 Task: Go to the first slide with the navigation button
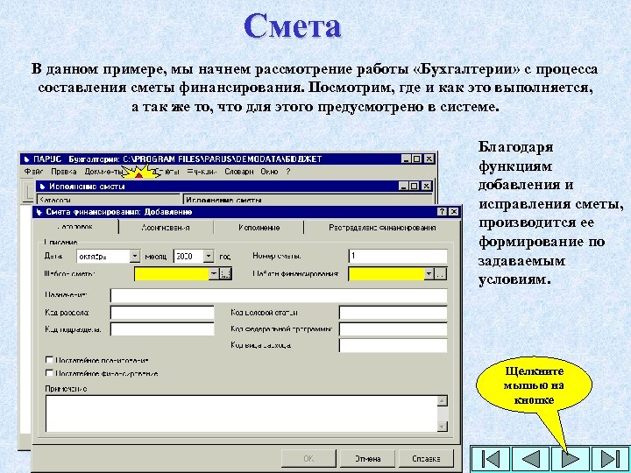click(x=491, y=458)
